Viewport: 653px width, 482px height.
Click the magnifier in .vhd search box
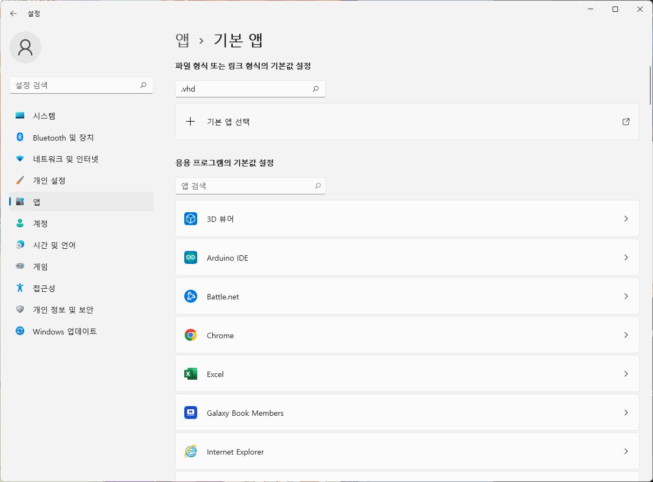coord(316,89)
